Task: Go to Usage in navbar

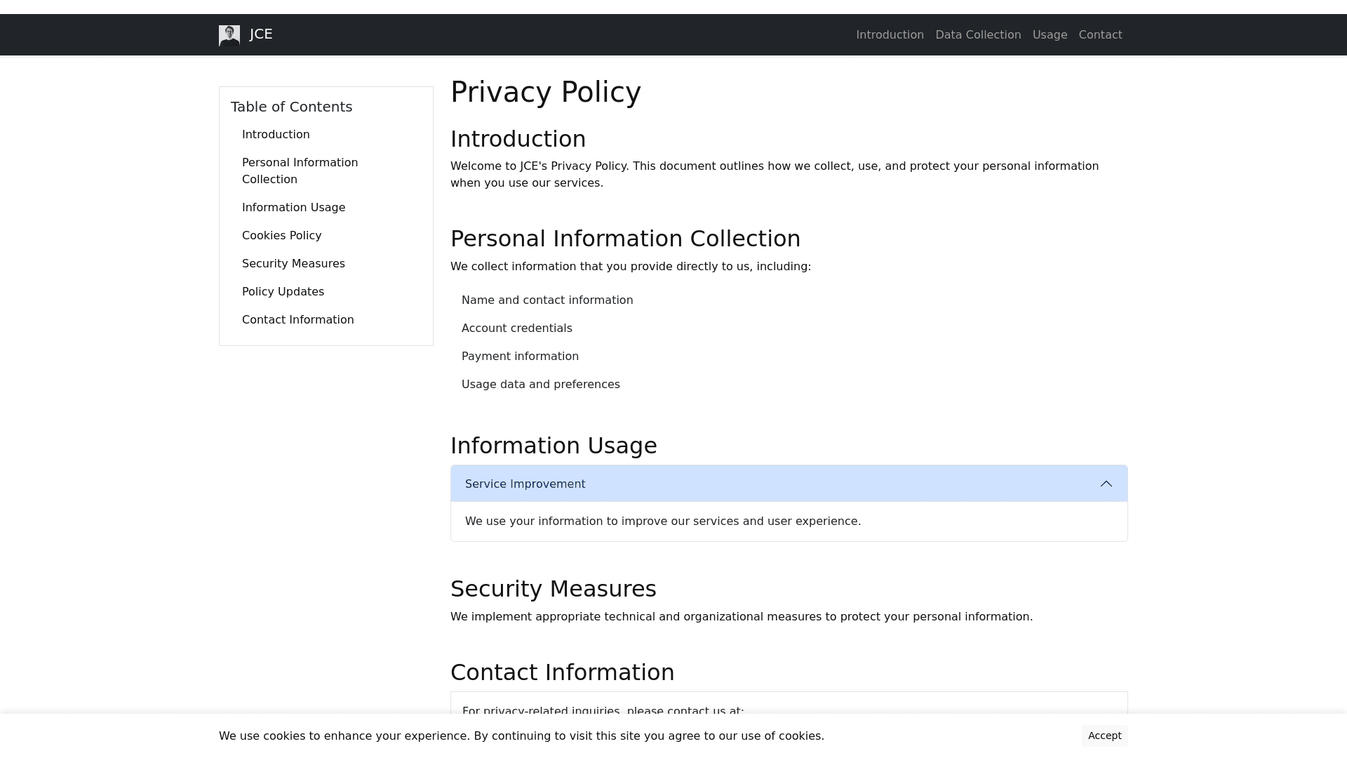Action: pyautogui.click(x=1050, y=35)
